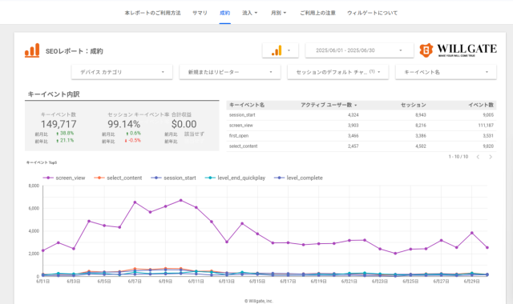Expand the セッションのデフォルト チャネル filter
The height and width of the screenshot is (304, 513).
click(x=337, y=72)
